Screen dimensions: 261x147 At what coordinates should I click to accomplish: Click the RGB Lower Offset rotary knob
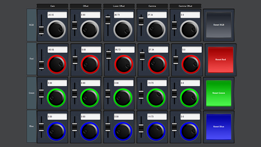[123, 29]
